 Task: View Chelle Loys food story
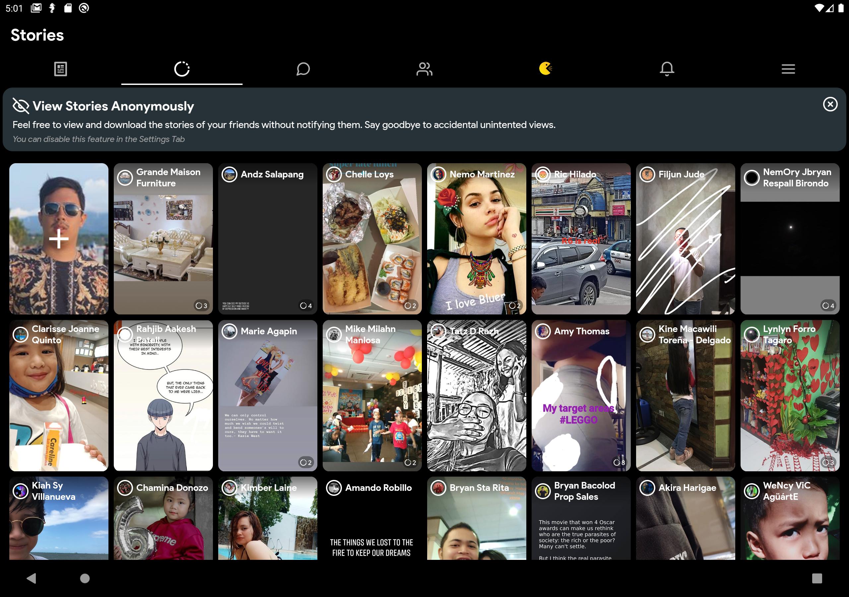[x=372, y=238]
